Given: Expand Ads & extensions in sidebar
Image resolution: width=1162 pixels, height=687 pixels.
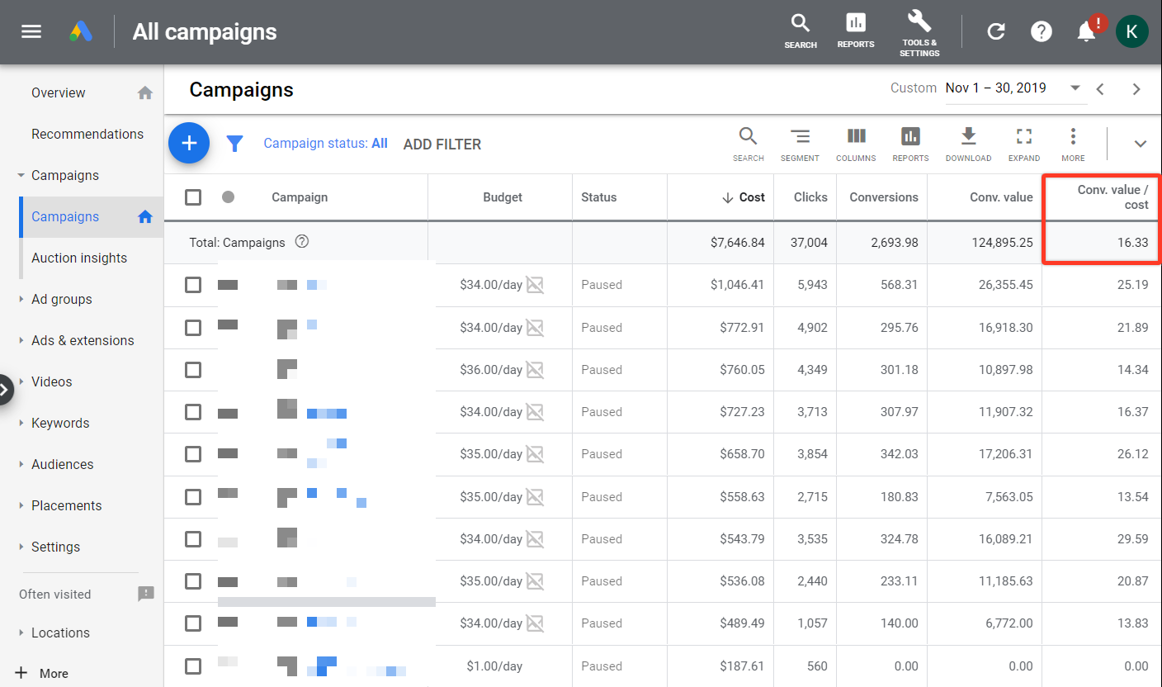Looking at the screenshot, I should [x=21, y=340].
